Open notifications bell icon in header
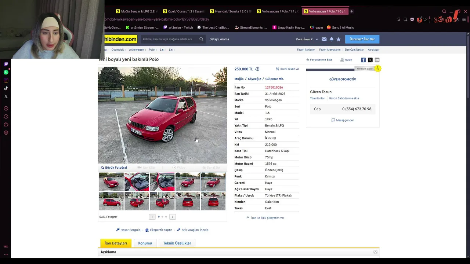The width and height of the screenshot is (470, 264). click(331, 39)
